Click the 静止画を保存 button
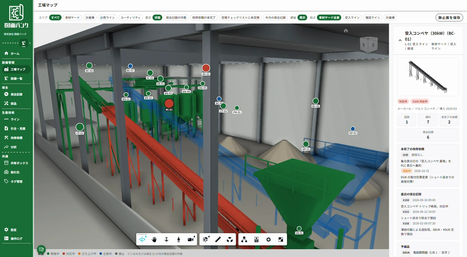 [x=449, y=17]
